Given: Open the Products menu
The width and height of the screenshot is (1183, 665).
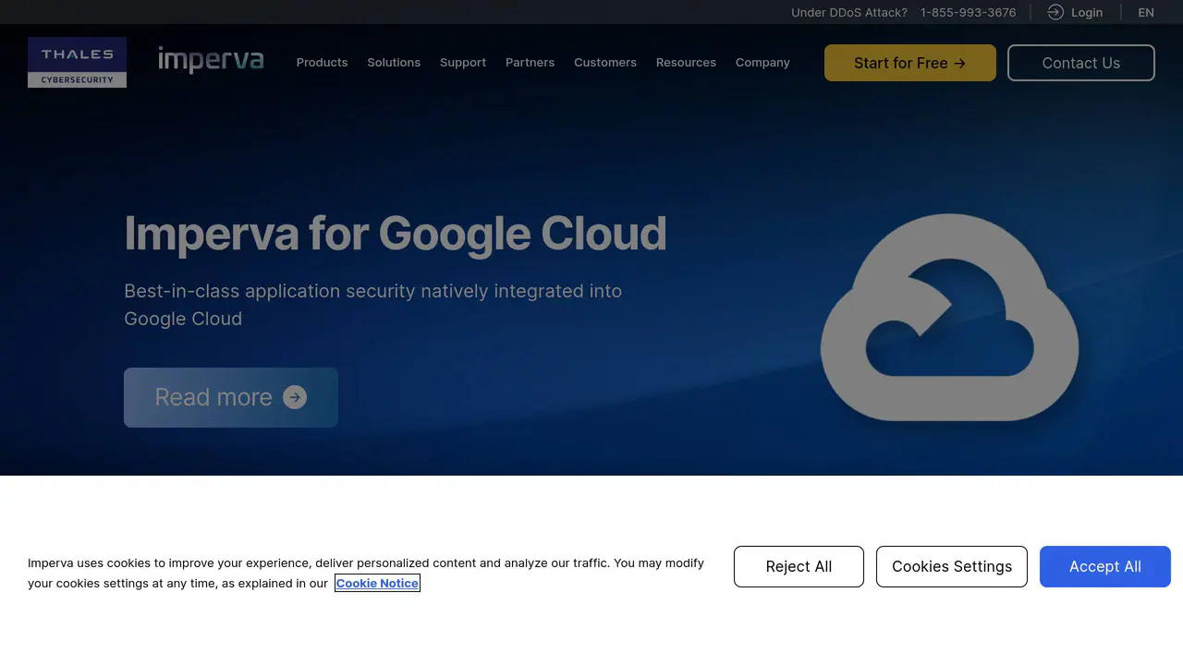Looking at the screenshot, I should [322, 63].
